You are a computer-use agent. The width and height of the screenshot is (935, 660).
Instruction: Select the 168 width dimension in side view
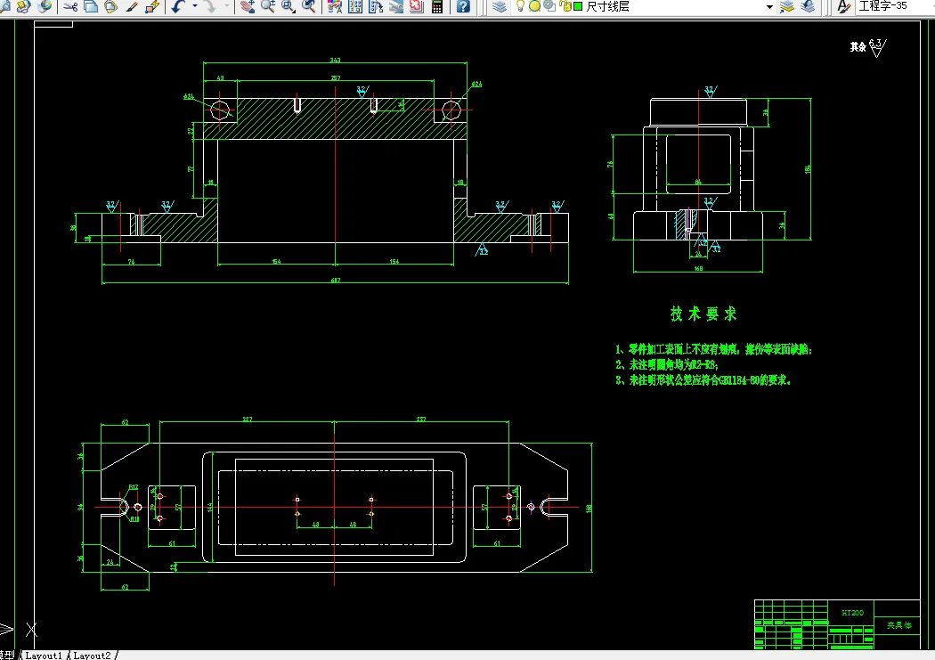[x=698, y=269]
